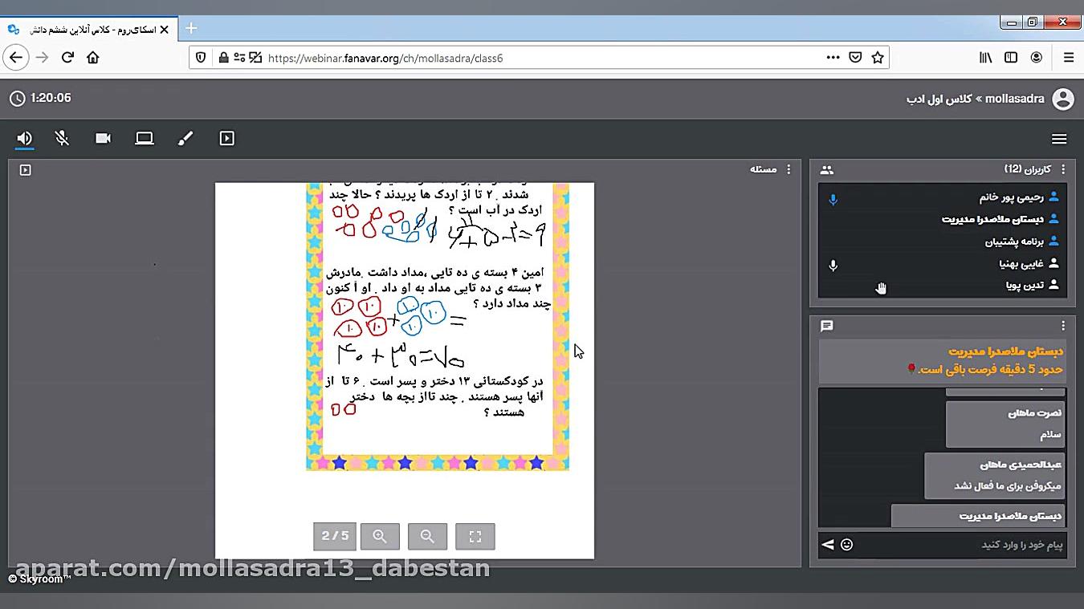Select the whiteboard brush tool
Screen dimensions: 1084x609
point(185,139)
